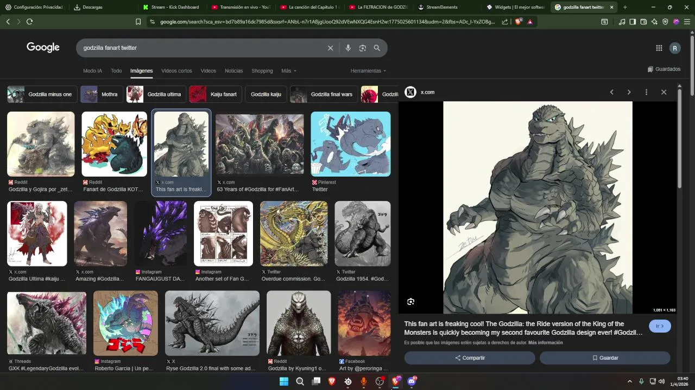Open the Guardados saved items link

[x=664, y=69]
